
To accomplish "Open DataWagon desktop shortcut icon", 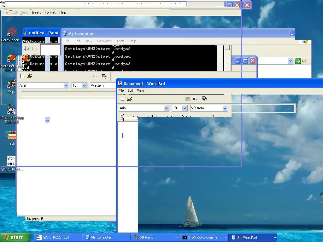I will 12,32.
